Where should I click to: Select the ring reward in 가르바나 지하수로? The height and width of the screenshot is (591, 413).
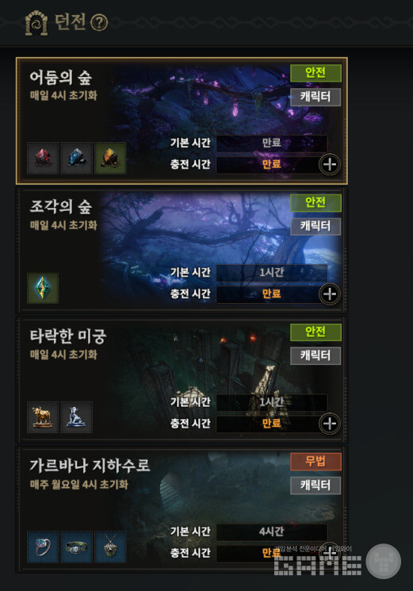pos(43,547)
